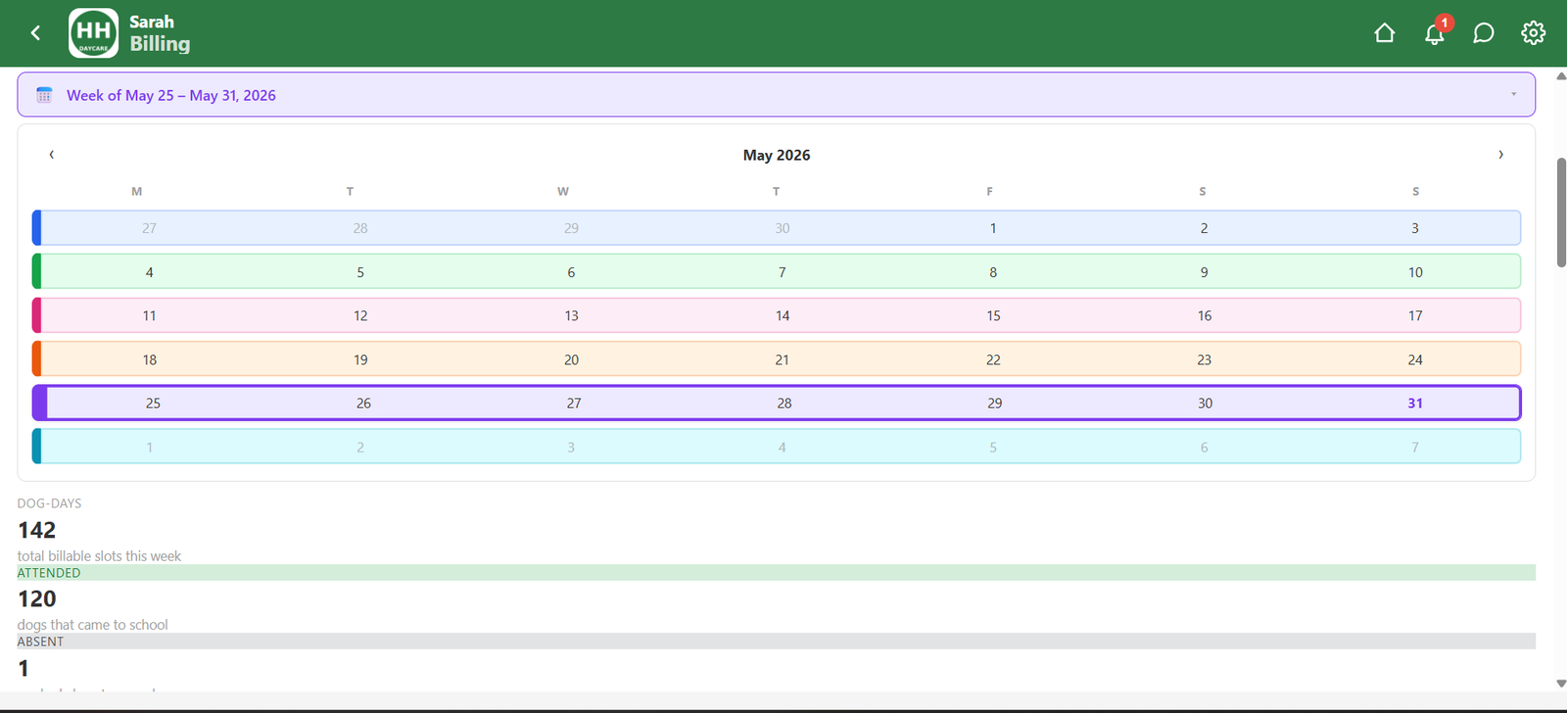Click the ABSENT label bar

coord(776,642)
